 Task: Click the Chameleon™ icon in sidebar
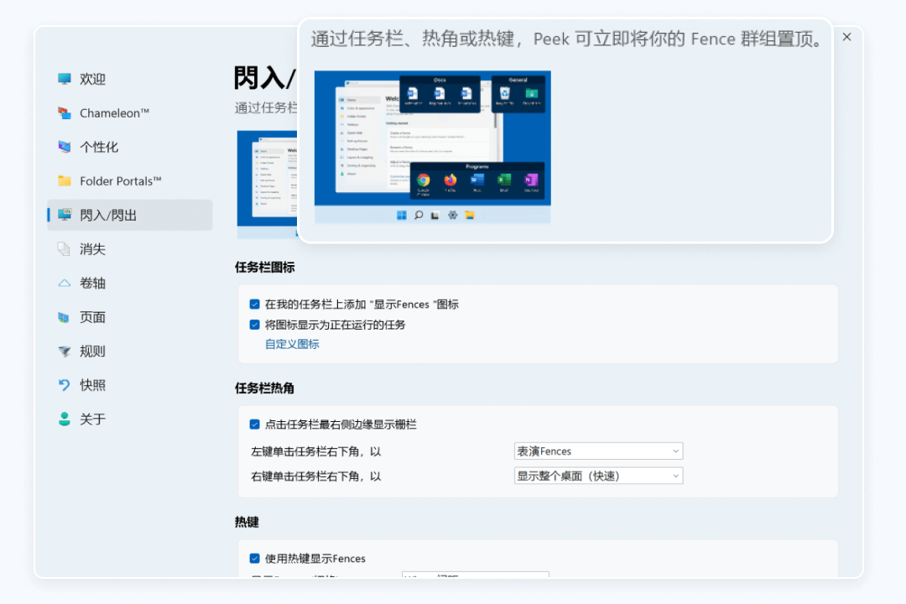point(65,113)
